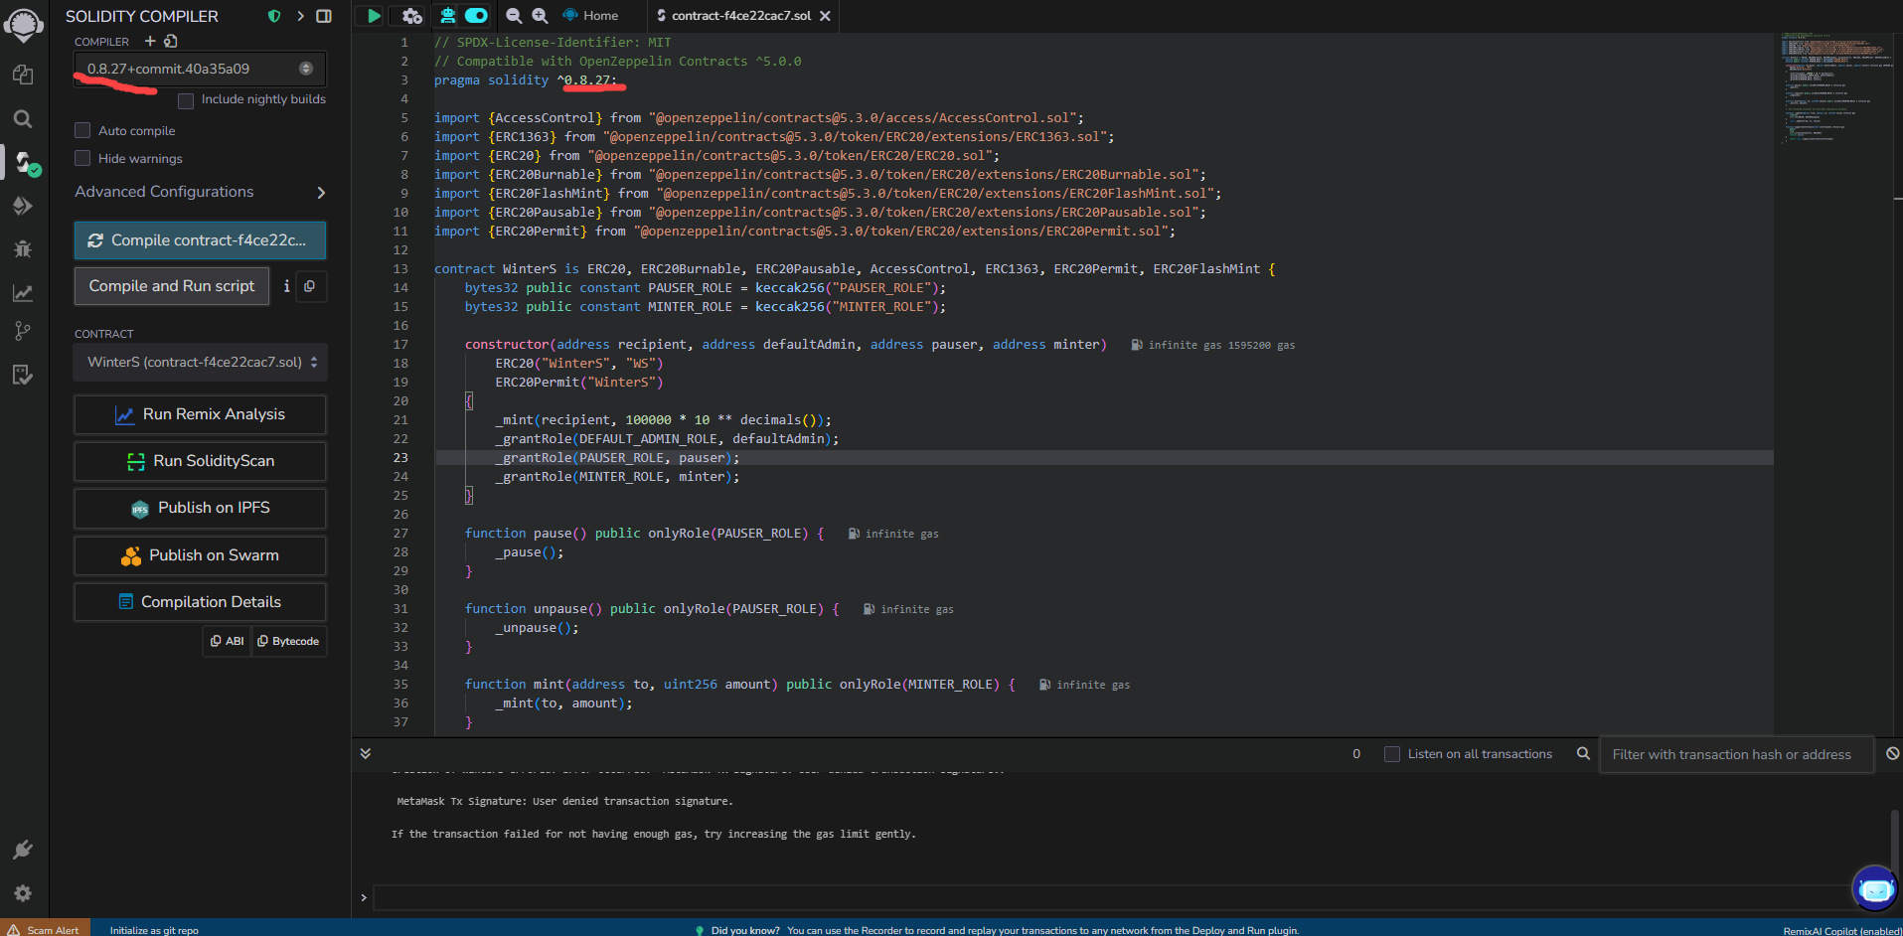
Task: Copy the script with the copy icon
Action: (x=310, y=286)
